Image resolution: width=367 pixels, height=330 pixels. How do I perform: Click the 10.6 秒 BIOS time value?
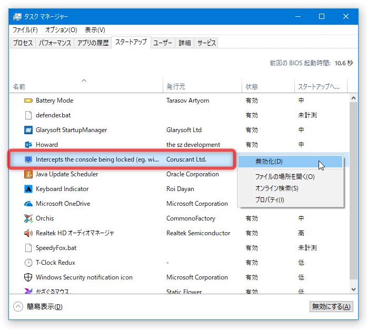point(344,63)
